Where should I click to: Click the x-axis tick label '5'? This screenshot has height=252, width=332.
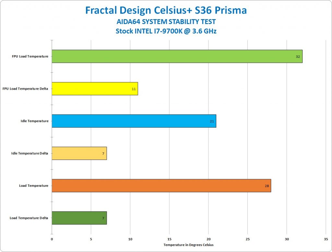[x=91, y=239]
